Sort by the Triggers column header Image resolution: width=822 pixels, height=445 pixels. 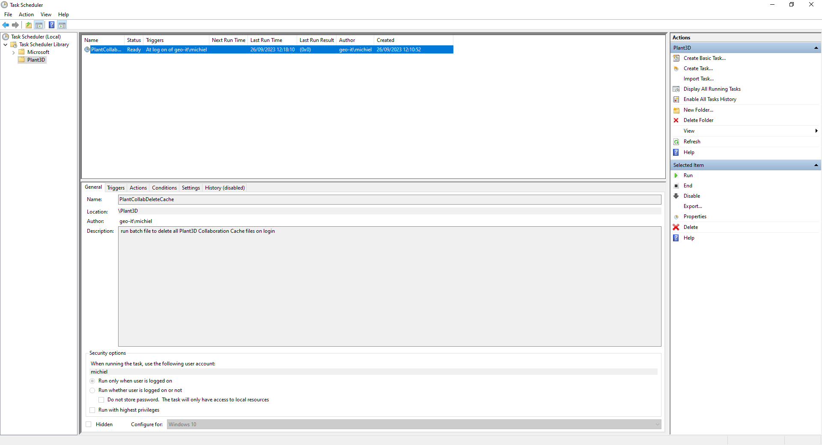coord(176,40)
